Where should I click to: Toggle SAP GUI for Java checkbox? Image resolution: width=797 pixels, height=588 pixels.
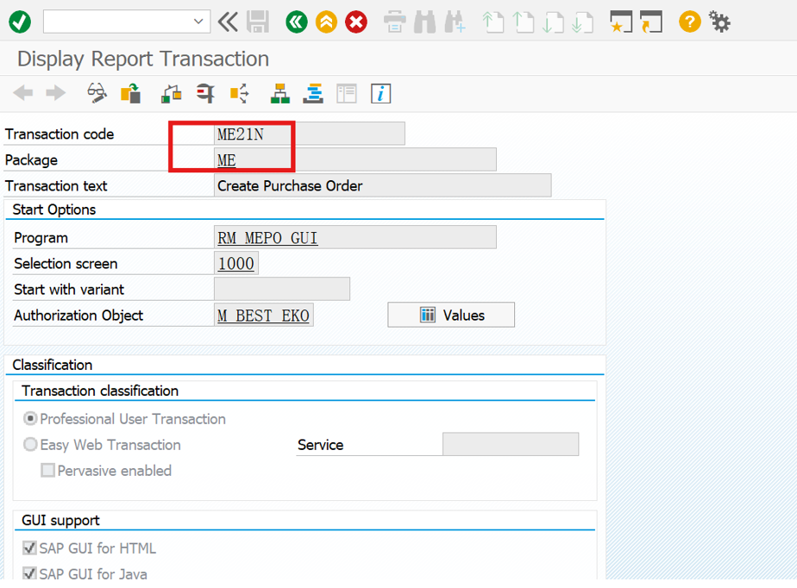29,573
